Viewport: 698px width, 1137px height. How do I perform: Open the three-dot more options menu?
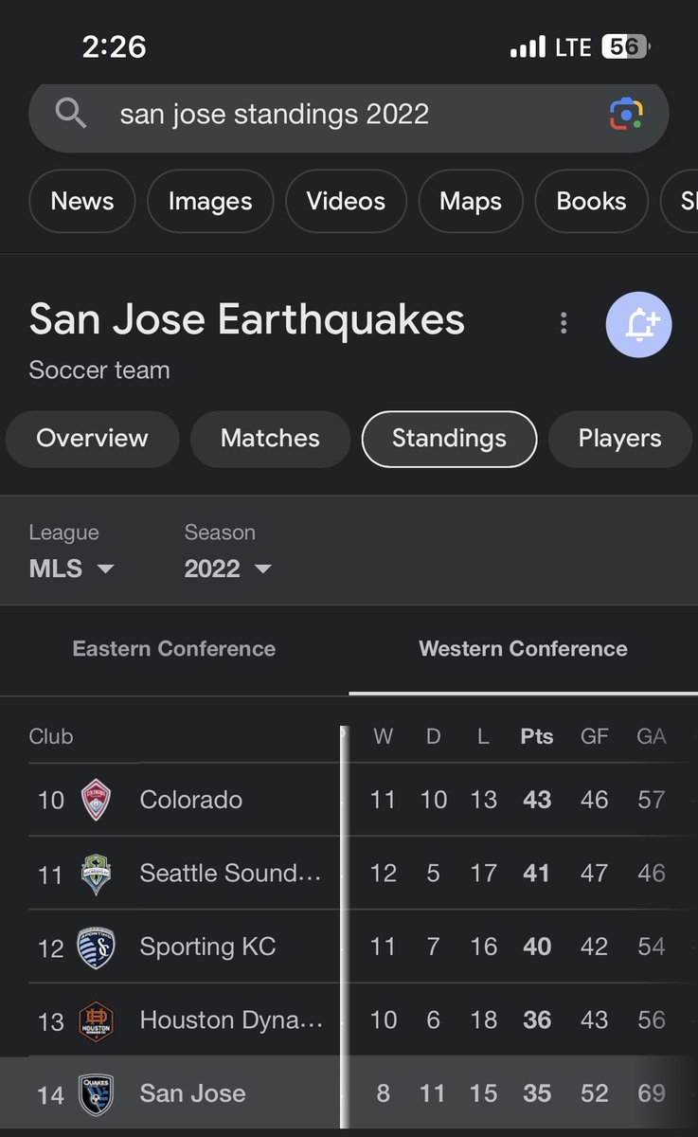(564, 323)
